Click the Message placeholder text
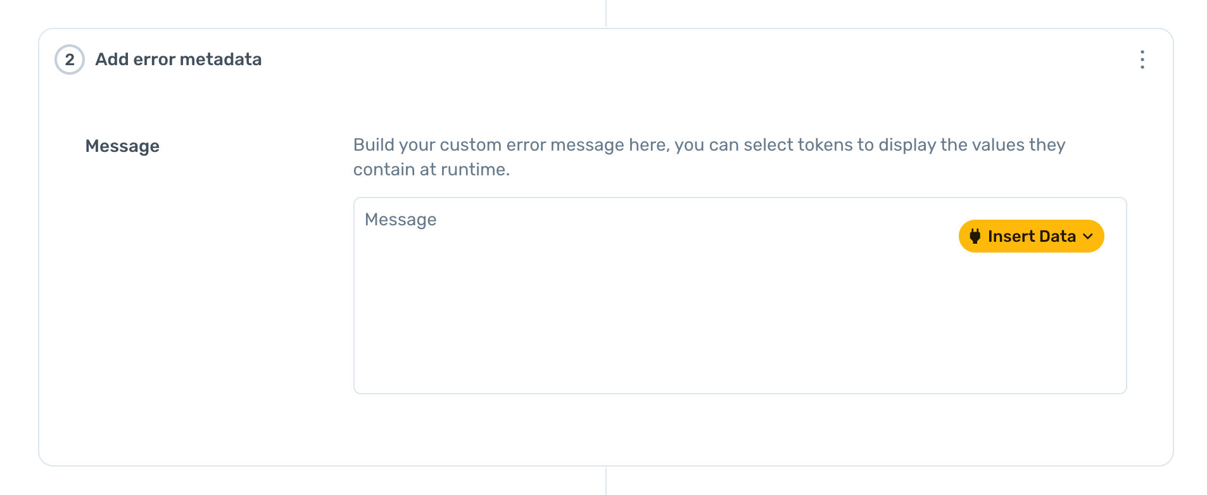 (400, 220)
